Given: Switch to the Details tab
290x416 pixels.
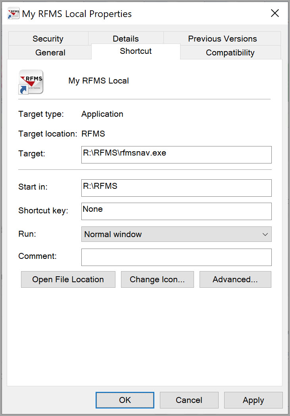Looking at the screenshot, I should click(126, 39).
